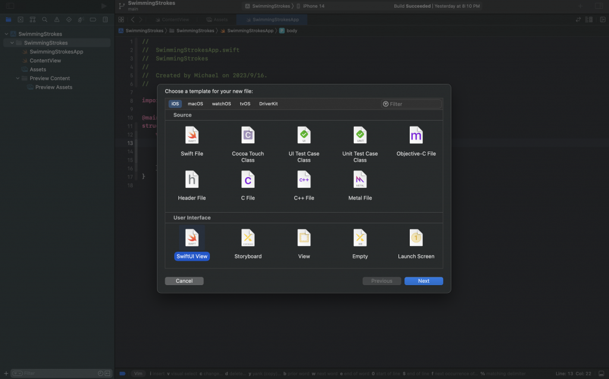Choose the iPhone 14 run destination
The height and width of the screenshot is (379, 609).
pyautogui.click(x=310, y=6)
